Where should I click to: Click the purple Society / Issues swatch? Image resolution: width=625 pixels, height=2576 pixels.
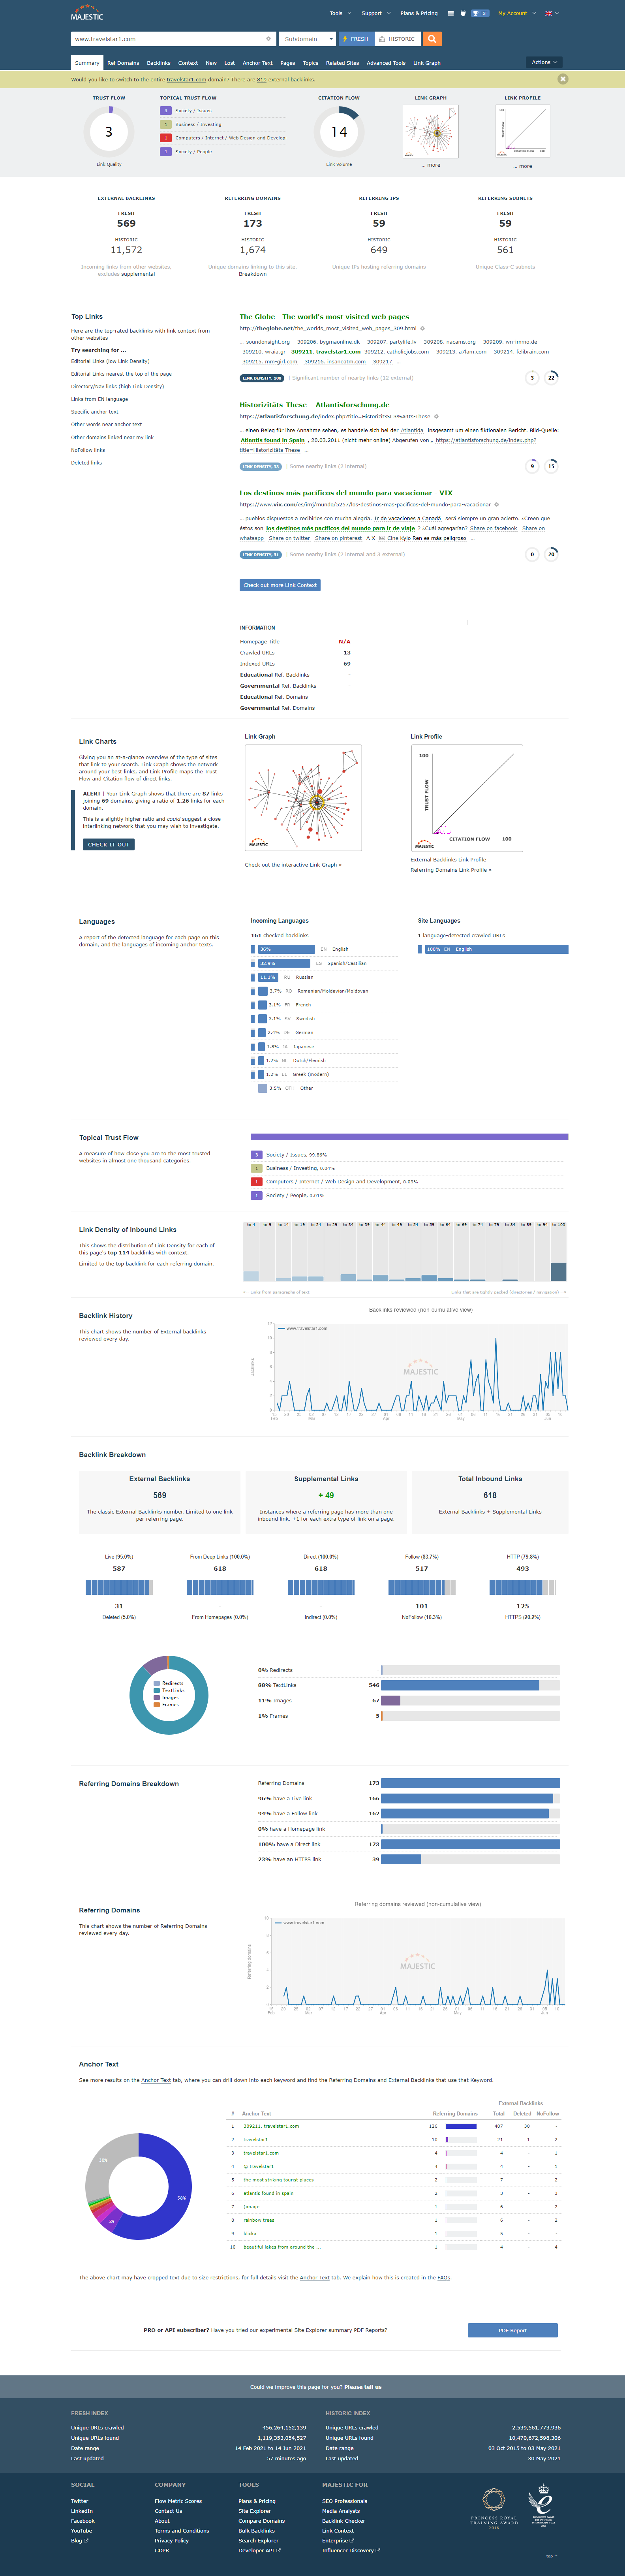coord(166,111)
